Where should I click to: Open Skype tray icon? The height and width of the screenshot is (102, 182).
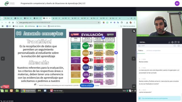tap(130, 91)
